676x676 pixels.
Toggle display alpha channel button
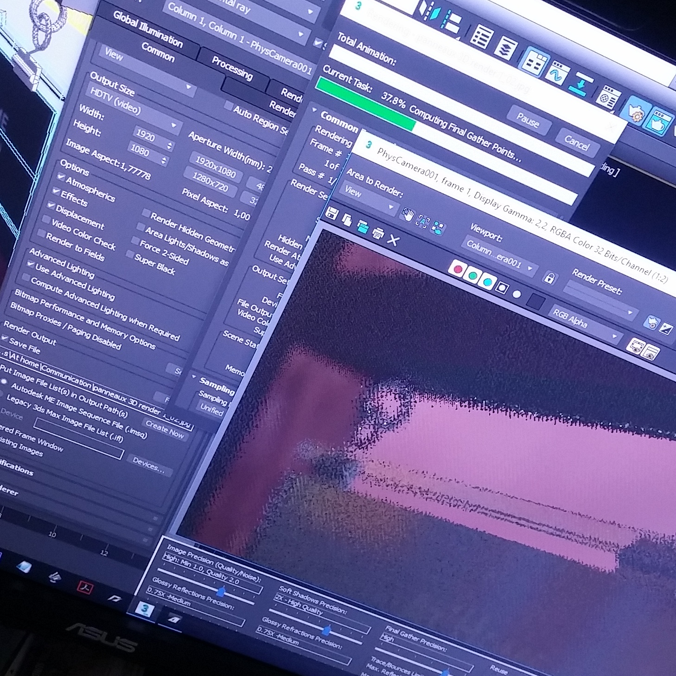502,288
